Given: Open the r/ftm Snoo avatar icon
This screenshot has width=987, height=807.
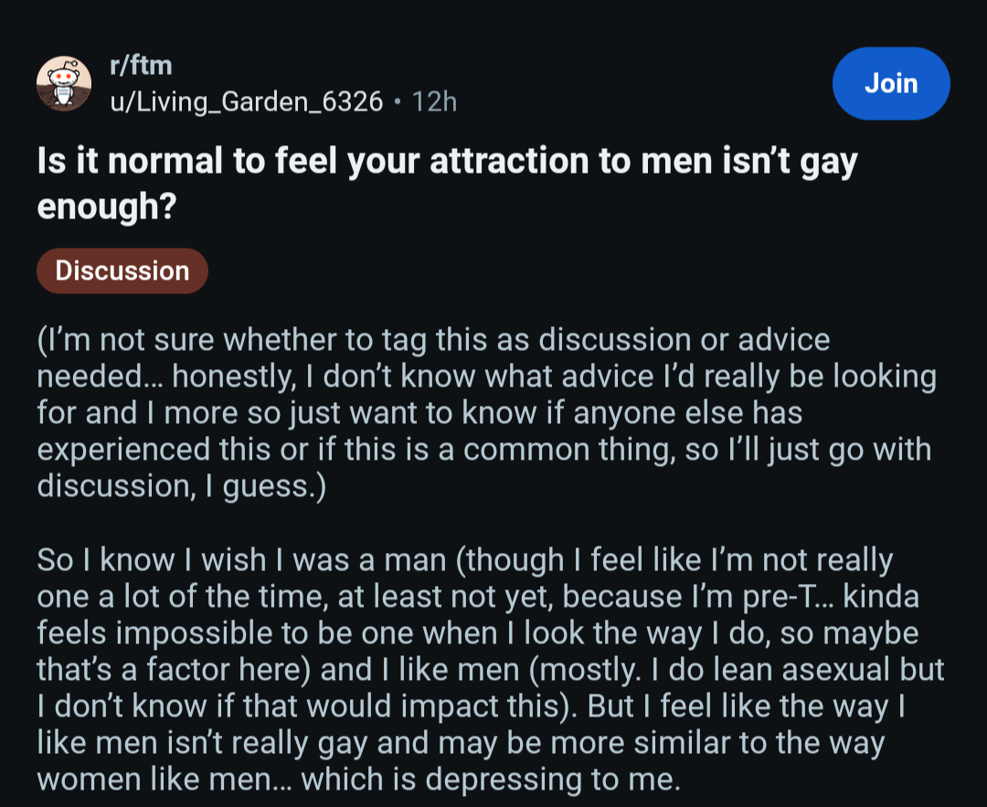Looking at the screenshot, I should (64, 84).
